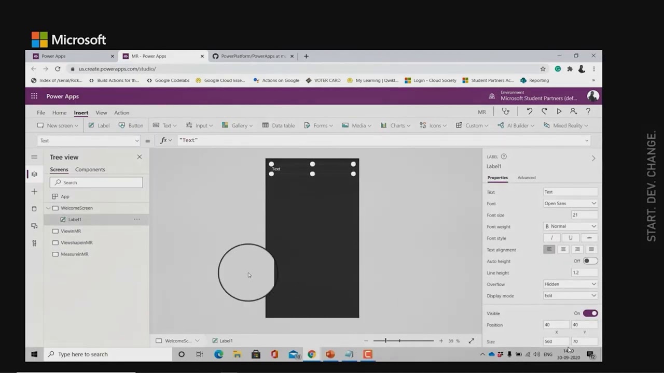Open the Gallery dropdown in ribbon
This screenshot has width=664, height=373.
click(237, 125)
